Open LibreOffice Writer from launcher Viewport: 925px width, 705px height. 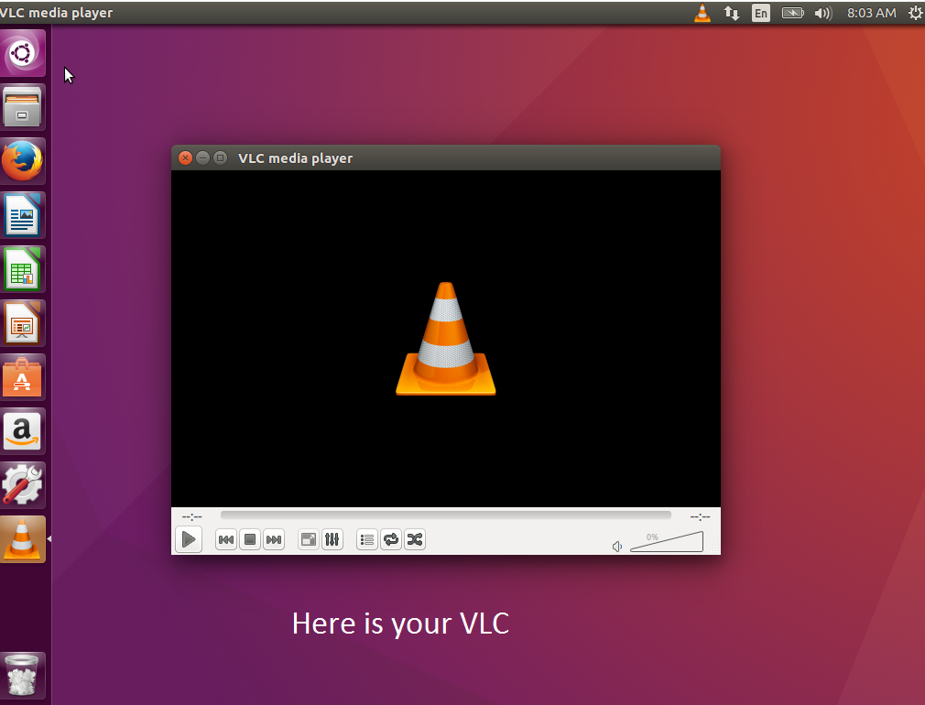click(x=22, y=215)
